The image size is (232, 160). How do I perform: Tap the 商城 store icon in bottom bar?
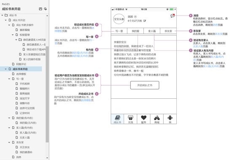point(157,118)
